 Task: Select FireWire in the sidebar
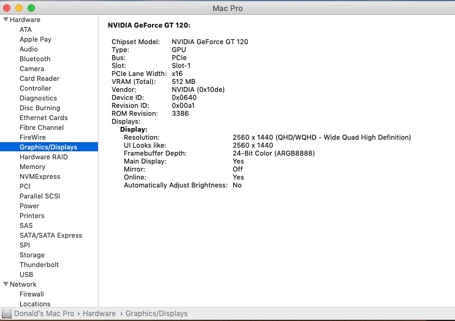tap(32, 137)
